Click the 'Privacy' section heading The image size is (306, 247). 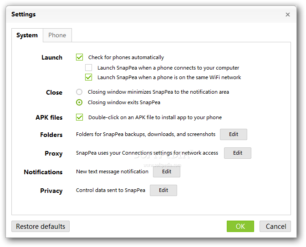tap(51, 191)
